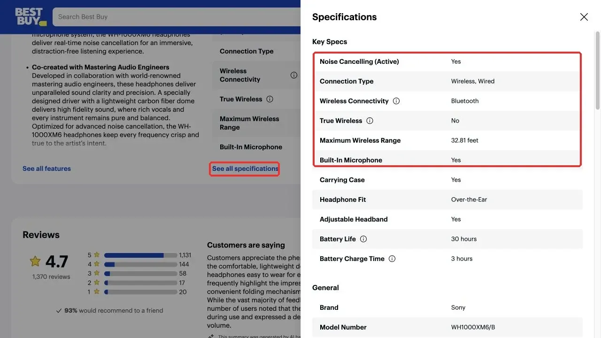The height and width of the screenshot is (338, 601).
Task: Click the star icon in the 2-star row
Action: (x=97, y=283)
